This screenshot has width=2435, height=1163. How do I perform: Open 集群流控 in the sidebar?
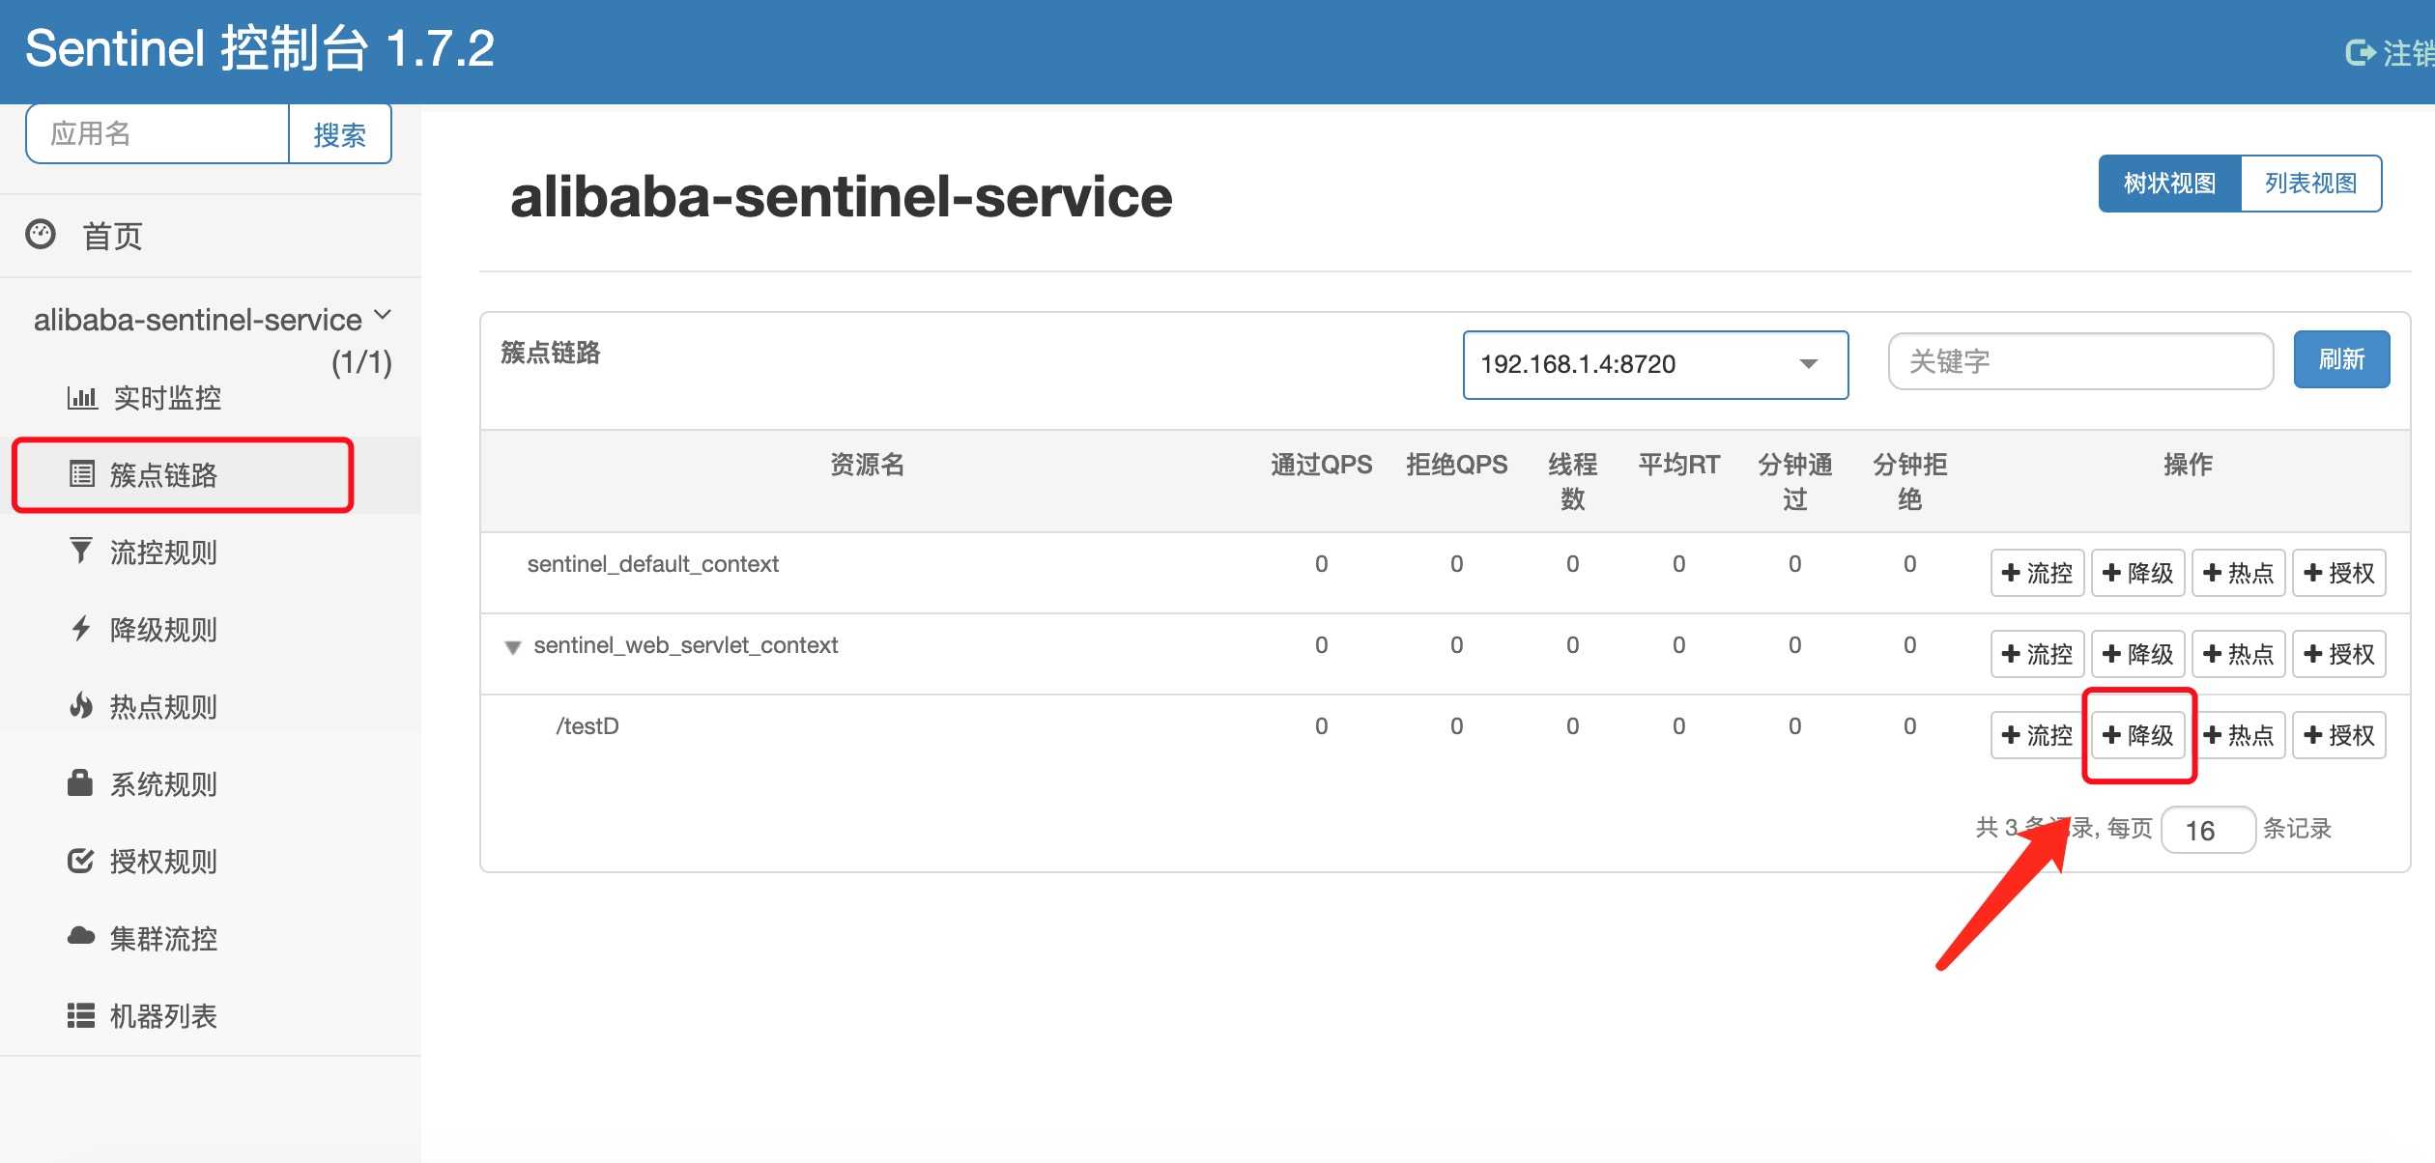(x=163, y=939)
